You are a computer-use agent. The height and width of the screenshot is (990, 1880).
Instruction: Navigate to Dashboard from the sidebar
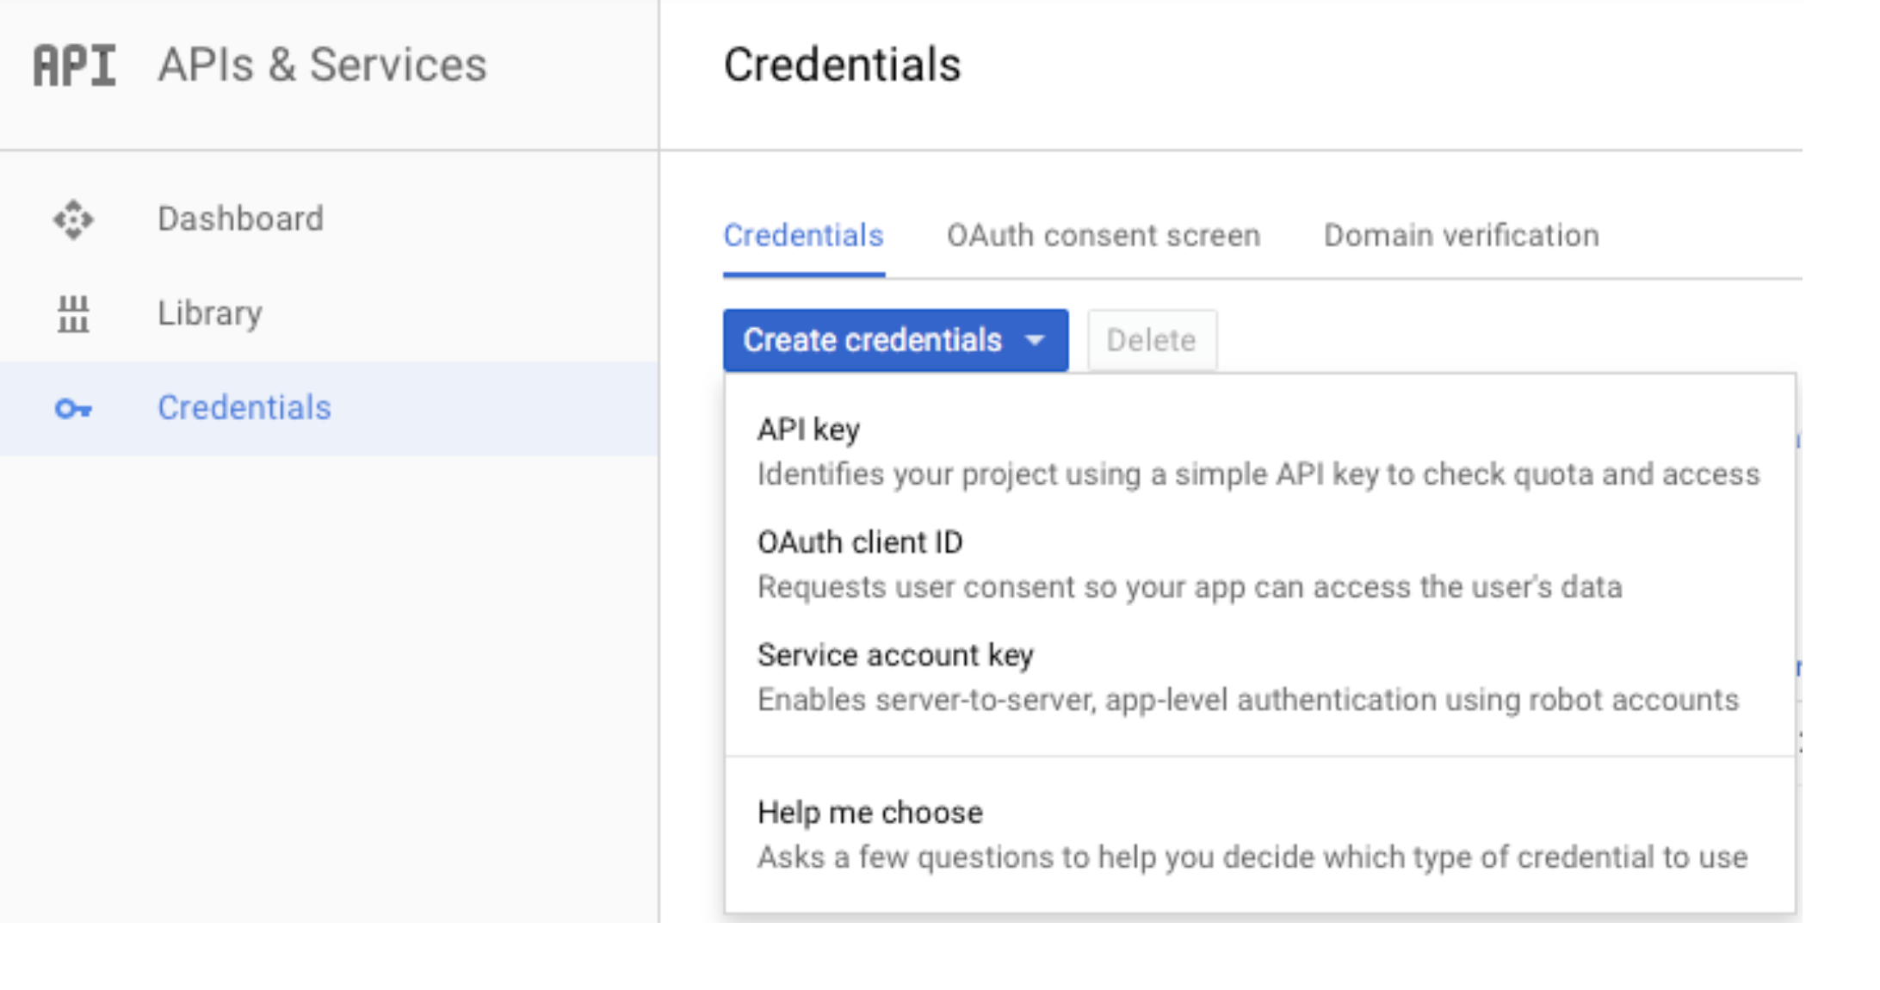tap(240, 219)
